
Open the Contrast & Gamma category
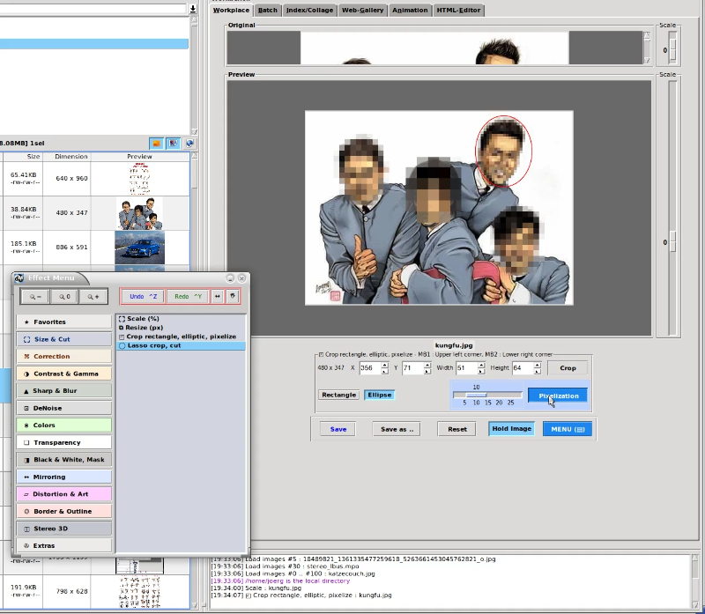point(63,374)
